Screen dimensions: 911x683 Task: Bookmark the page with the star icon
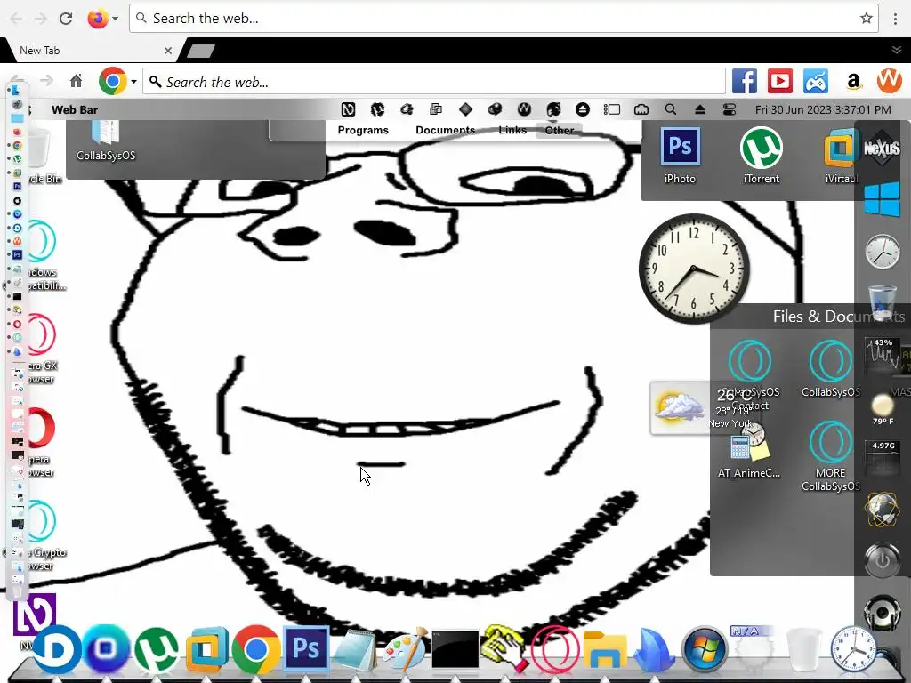click(867, 18)
